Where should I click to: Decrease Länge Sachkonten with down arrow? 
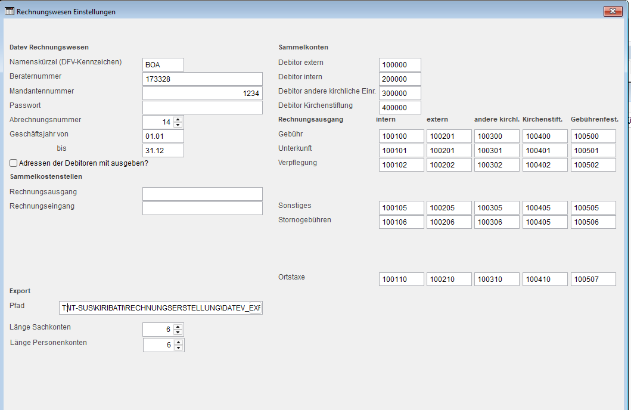coord(178,333)
